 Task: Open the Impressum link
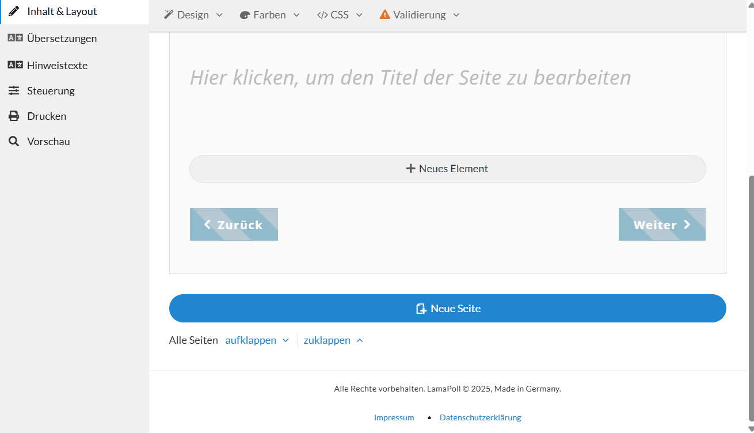click(x=394, y=417)
